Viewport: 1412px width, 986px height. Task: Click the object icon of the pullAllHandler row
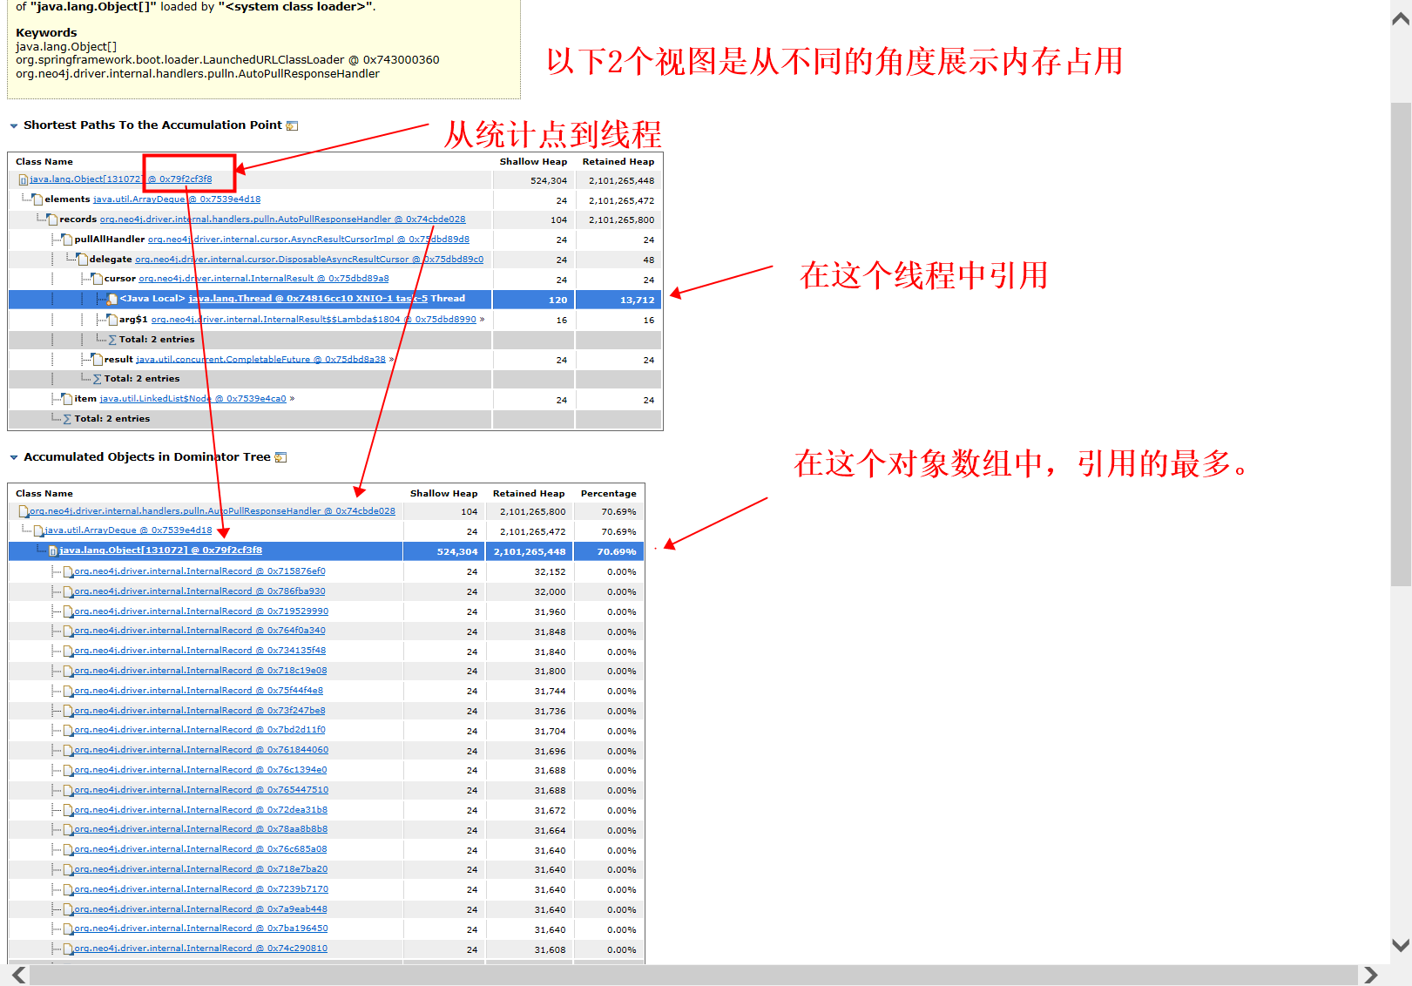coord(67,240)
